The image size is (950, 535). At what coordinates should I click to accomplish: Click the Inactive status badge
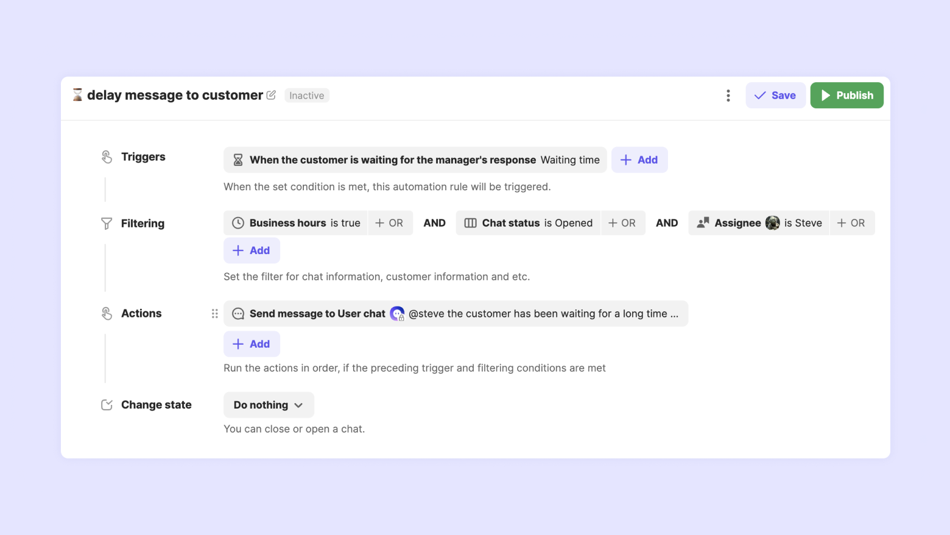[x=307, y=95]
